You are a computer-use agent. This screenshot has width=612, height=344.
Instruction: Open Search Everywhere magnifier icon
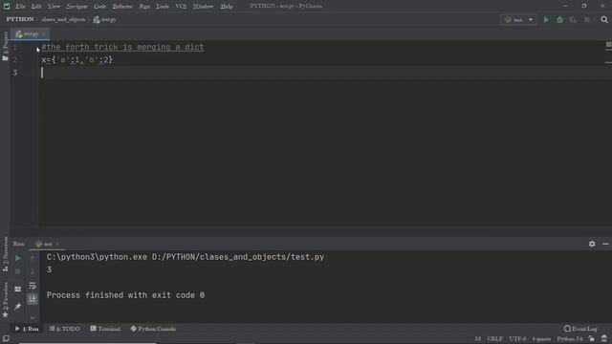point(604,19)
